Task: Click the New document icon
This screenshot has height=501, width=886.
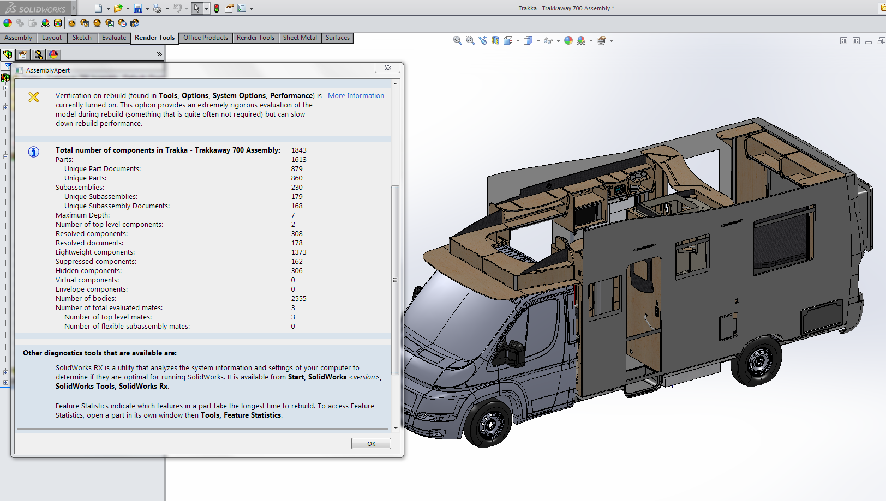Action: pos(98,8)
